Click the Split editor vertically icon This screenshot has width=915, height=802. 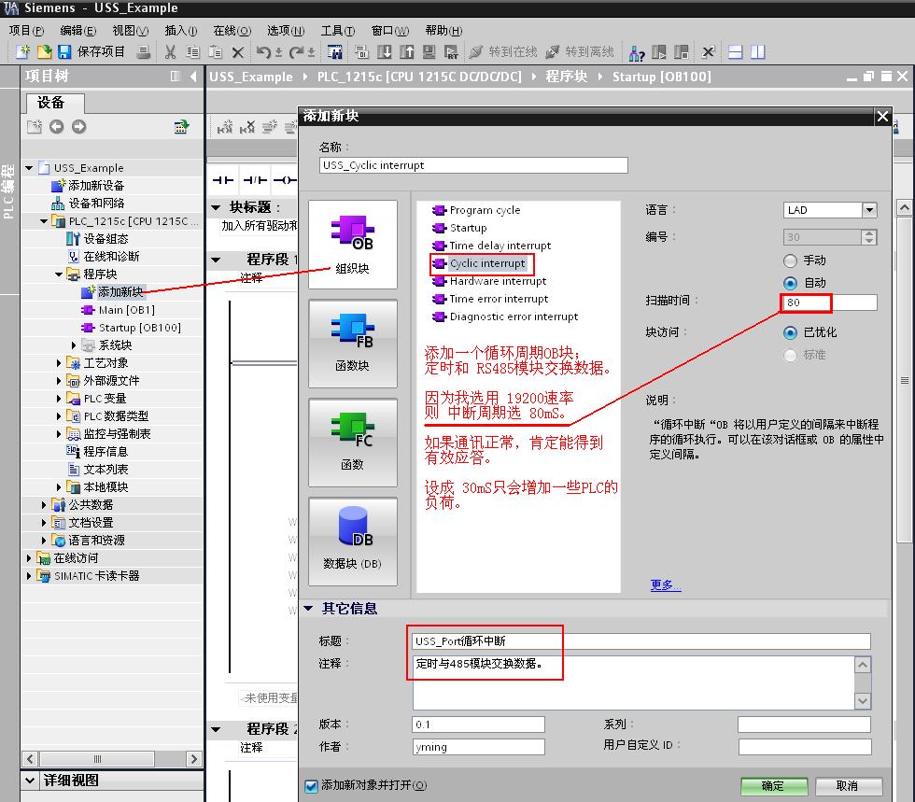click(x=757, y=52)
